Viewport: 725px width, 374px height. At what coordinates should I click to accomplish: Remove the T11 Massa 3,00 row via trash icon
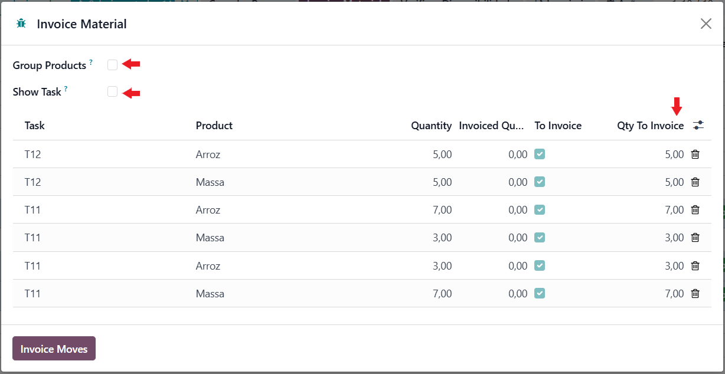(695, 238)
